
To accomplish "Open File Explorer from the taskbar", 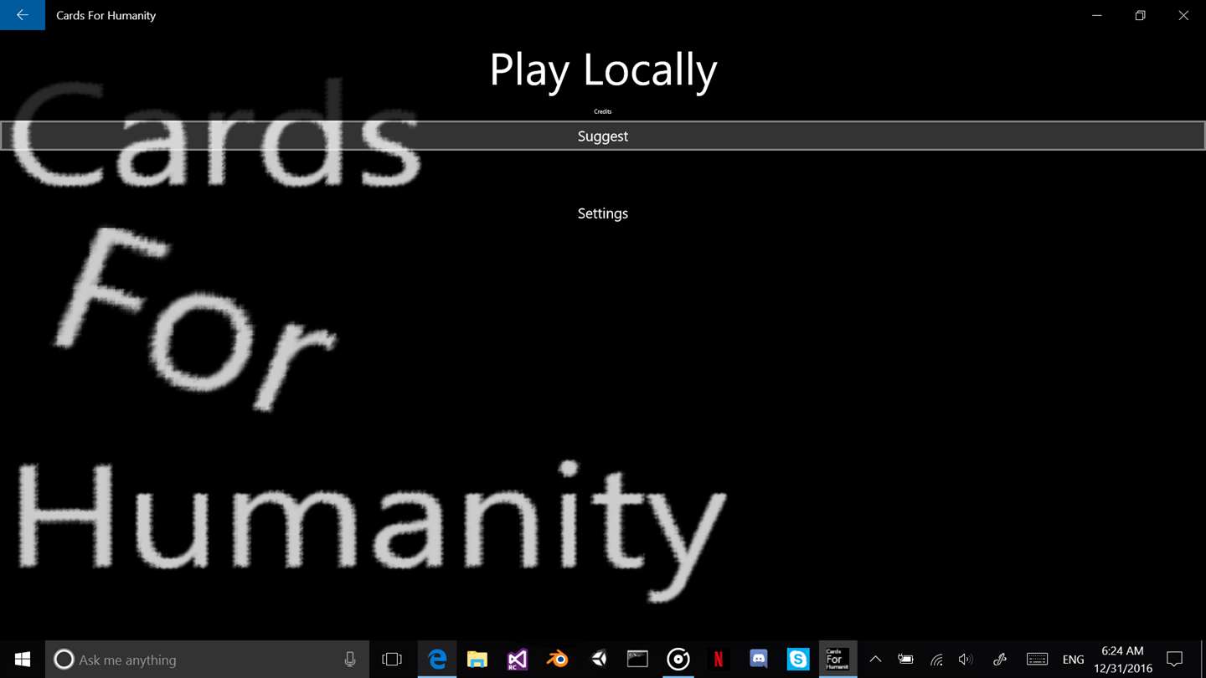I will 477,660.
